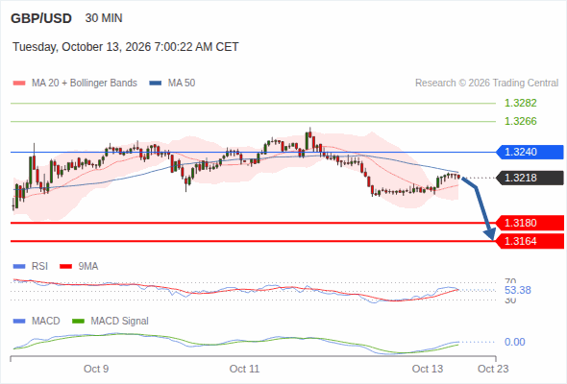This screenshot has width=567, height=384.
Task: Click the blue 1.3240 pivot price tag
Action: [530, 152]
